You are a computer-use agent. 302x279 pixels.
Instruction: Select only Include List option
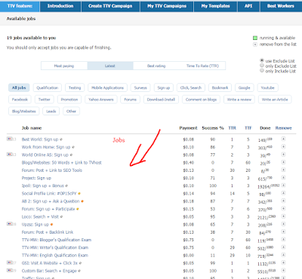262,71
